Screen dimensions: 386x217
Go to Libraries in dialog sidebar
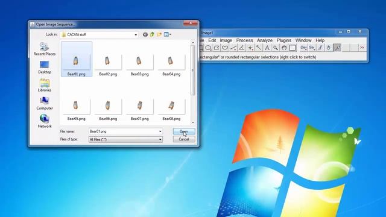click(x=45, y=85)
